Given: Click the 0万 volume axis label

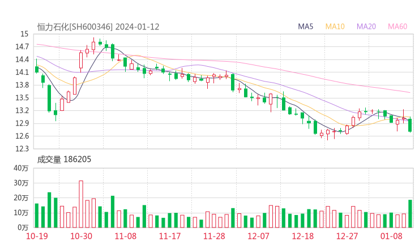Looking at the screenshot, I should point(23,227).
